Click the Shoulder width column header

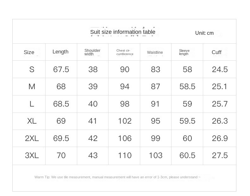click(x=92, y=52)
